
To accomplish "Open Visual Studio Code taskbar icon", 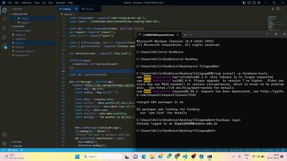I will [185, 157].
